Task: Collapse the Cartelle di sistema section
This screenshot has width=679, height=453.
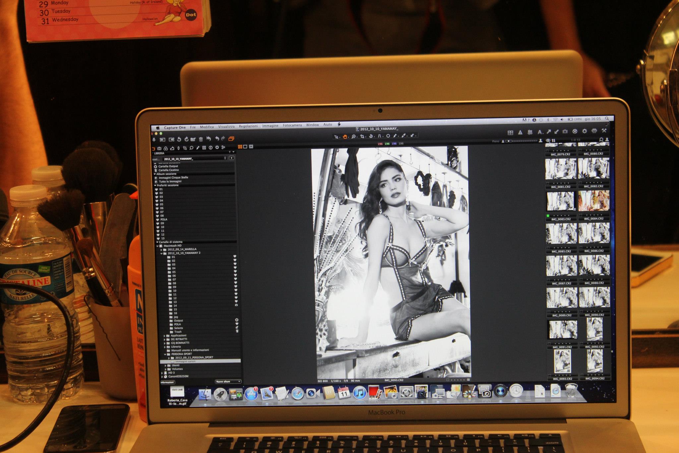Action: (157, 242)
